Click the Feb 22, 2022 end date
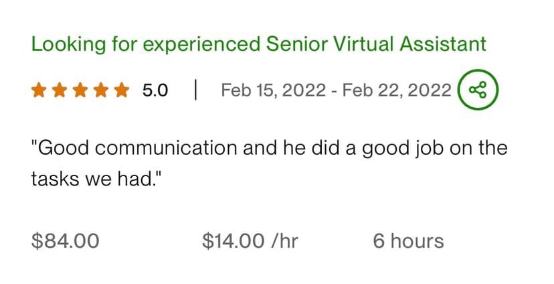 [x=397, y=90]
